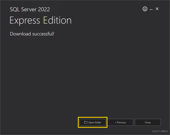
Task: Click the left angle bracket in Previous
Action: (x=115, y=123)
